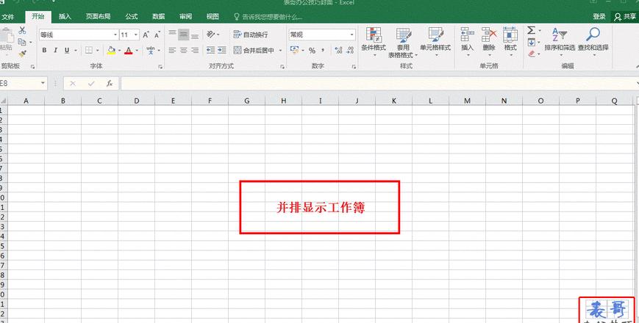Decrease the cell indent
Viewport: 639px width, 323px height.
(x=210, y=51)
